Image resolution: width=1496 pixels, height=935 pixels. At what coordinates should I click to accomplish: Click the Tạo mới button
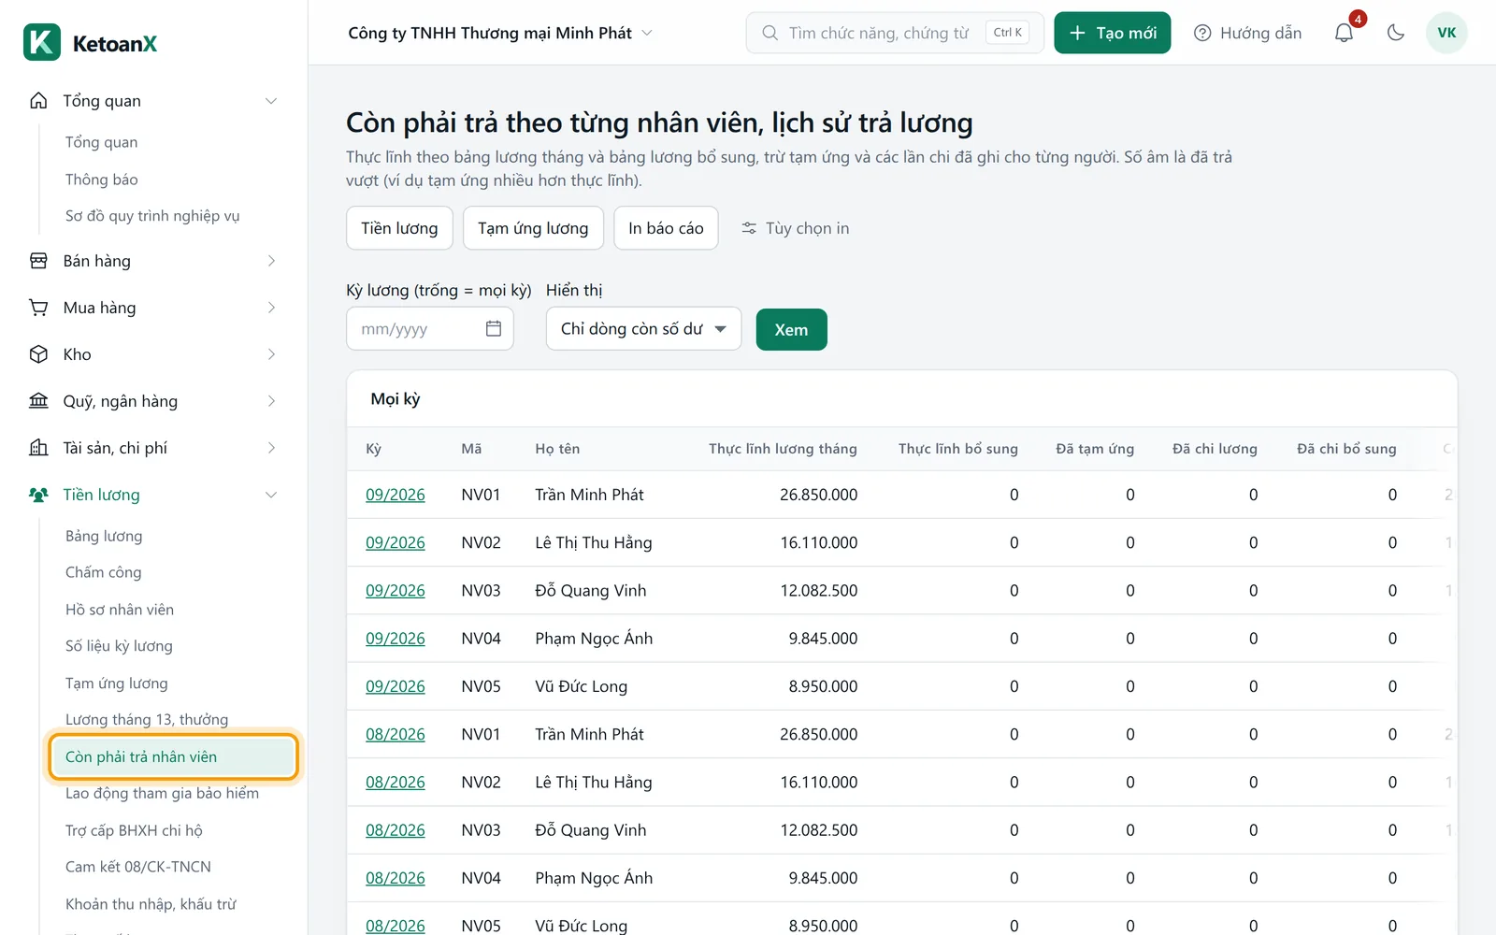(x=1112, y=33)
